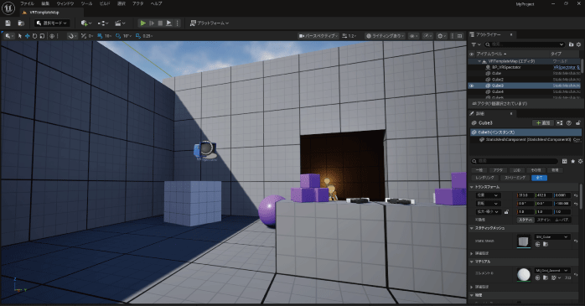The width and height of the screenshot is (585, 306).
Task: Open the cinematics clapperboard menu
Action: (120, 23)
